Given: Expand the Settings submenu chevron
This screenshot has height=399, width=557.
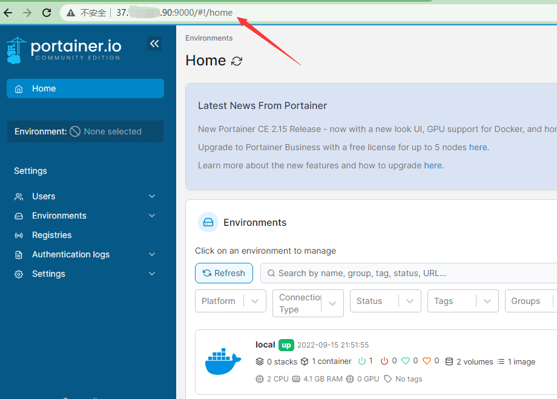Looking at the screenshot, I should (x=152, y=274).
